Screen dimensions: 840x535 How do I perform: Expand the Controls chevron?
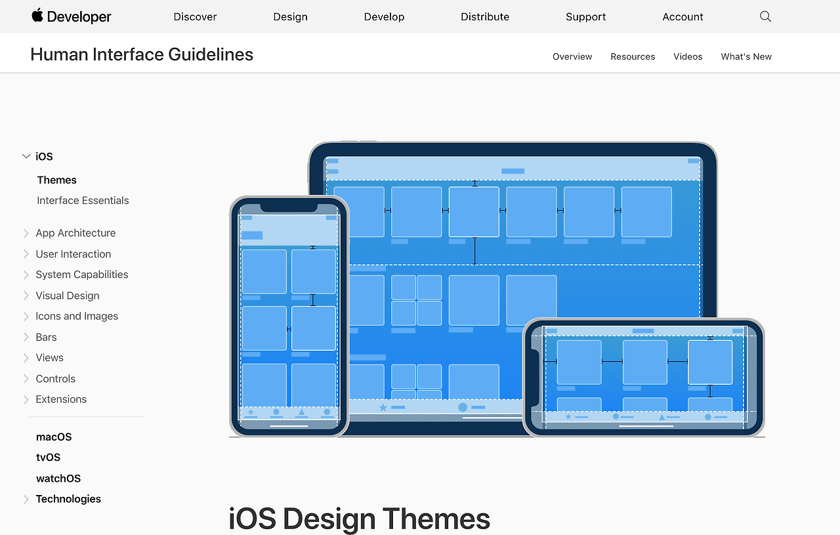[x=26, y=379]
